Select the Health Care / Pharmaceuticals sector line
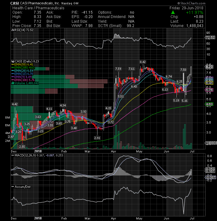 coord(38,8)
